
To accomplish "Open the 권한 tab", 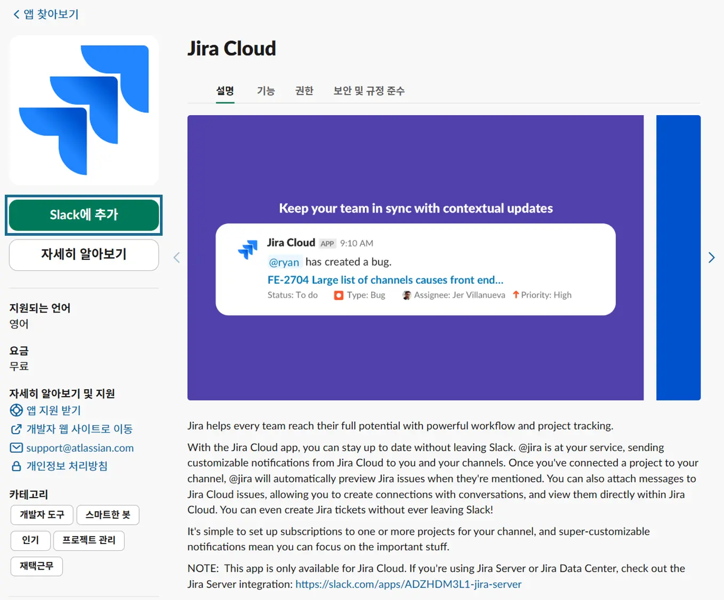I will tap(304, 91).
